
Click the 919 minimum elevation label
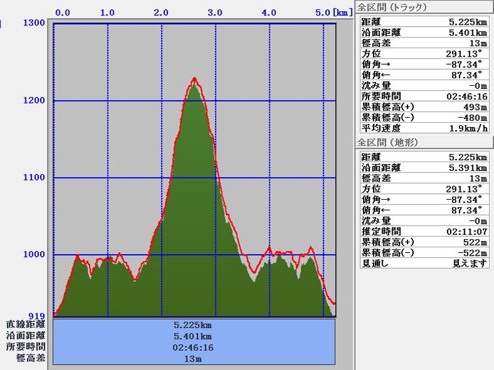(x=37, y=316)
